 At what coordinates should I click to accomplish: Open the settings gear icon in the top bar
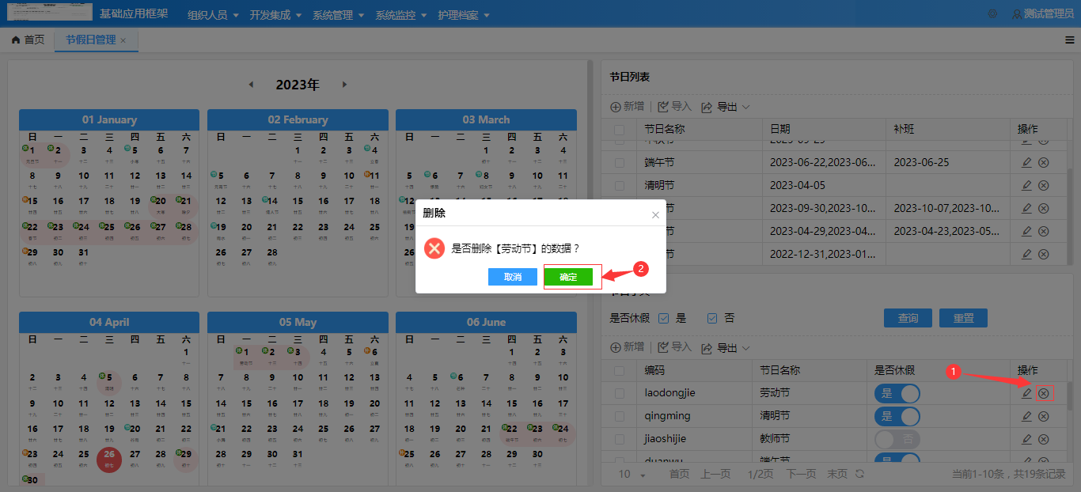pyautogui.click(x=992, y=13)
